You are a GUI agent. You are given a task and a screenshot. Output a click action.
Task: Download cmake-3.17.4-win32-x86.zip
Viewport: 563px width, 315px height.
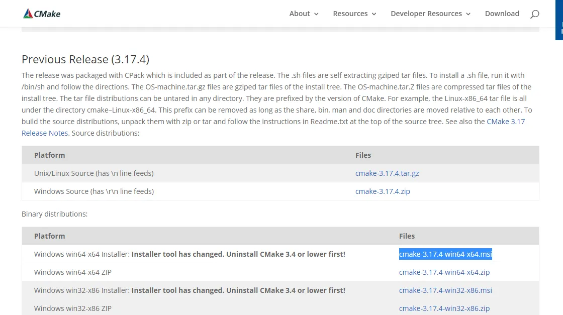point(444,308)
